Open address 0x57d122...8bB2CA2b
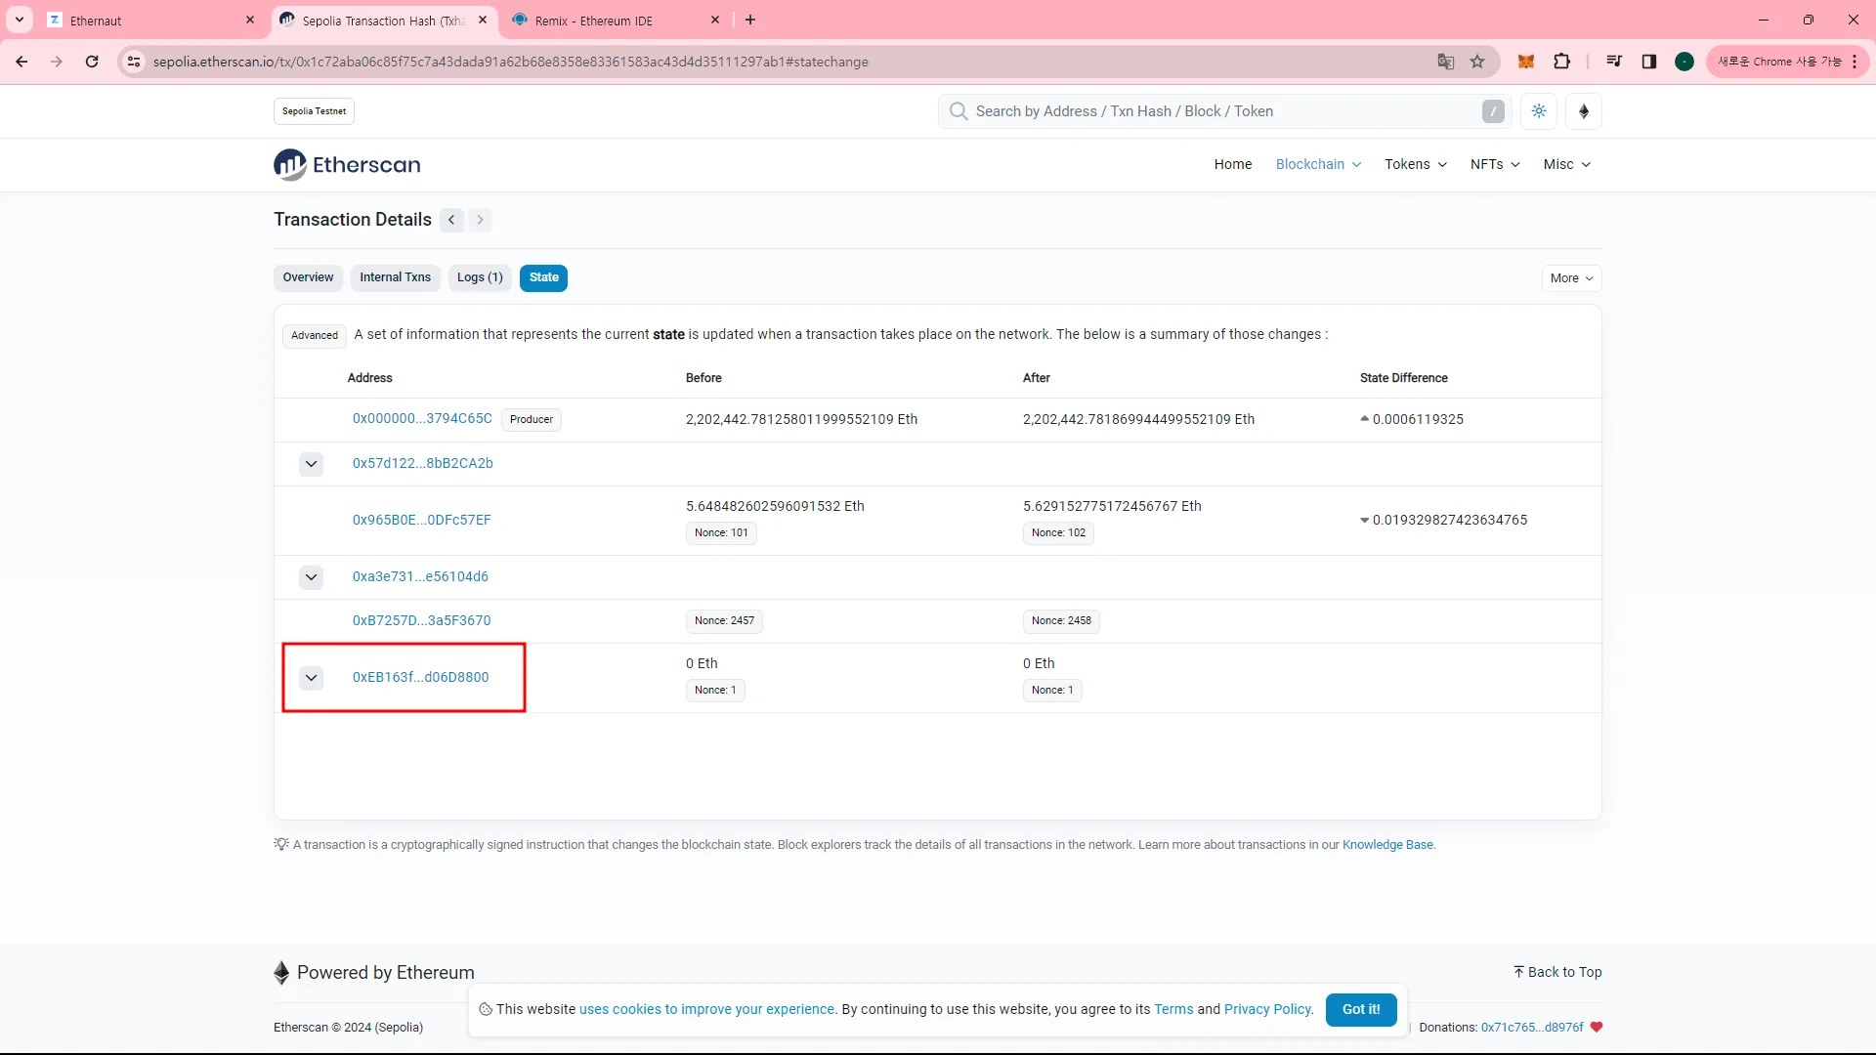Viewport: 1876px width, 1055px height. pos(422,464)
